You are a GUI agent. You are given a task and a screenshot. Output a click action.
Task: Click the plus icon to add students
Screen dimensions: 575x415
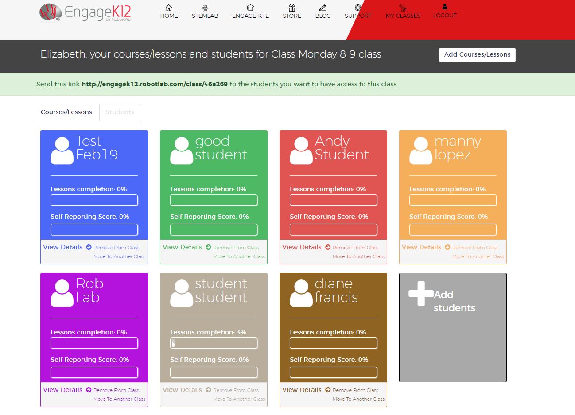[x=420, y=293]
